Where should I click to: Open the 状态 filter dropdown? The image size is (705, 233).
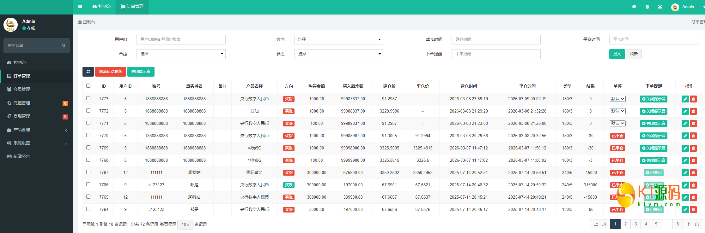338,54
